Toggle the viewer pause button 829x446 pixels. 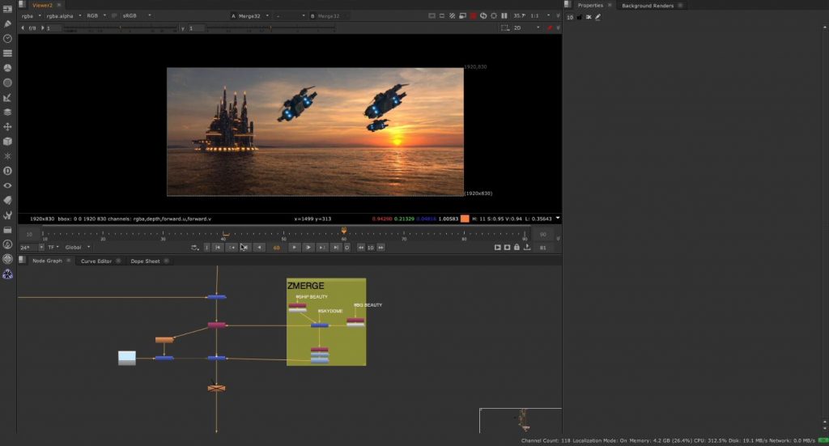pyautogui.click(x=504, y=15)
